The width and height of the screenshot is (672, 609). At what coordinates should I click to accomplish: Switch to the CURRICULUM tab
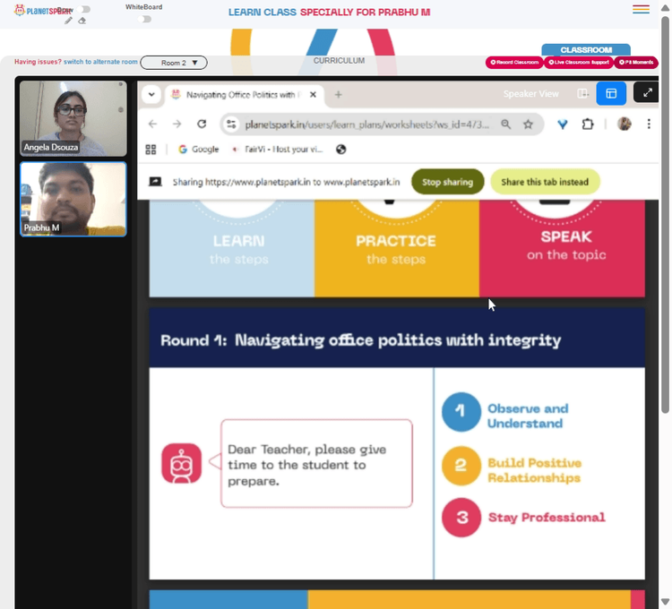pyautogui.click(x=339, y=61)
